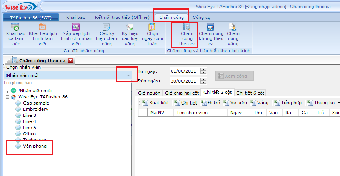Open Sắp xếp lịch trình cho nhân viên
This screenshot has width=340, height=176.
[x=76, y=28]
